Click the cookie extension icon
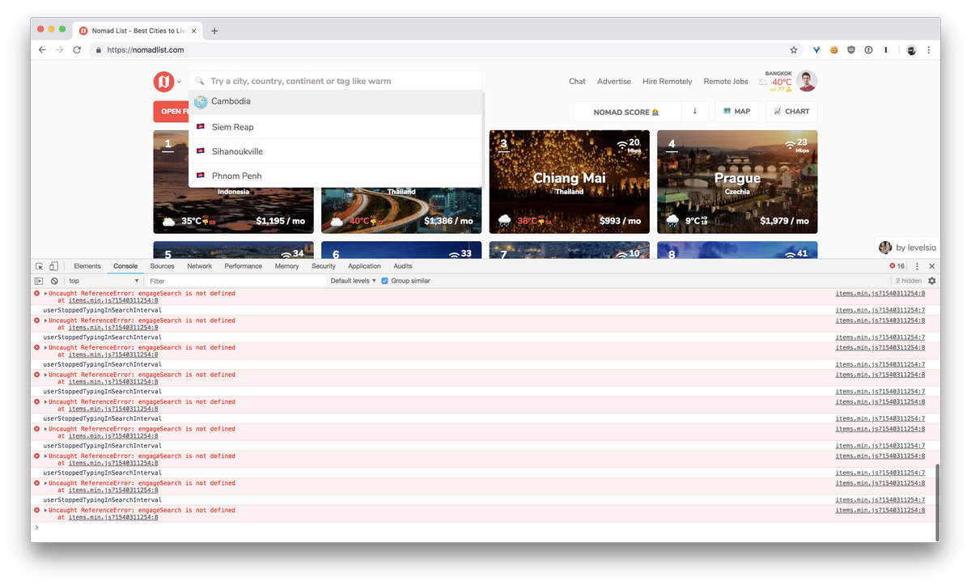Image resolution: width=971 pixels, height=586 pixels. [x=833, y=49]
